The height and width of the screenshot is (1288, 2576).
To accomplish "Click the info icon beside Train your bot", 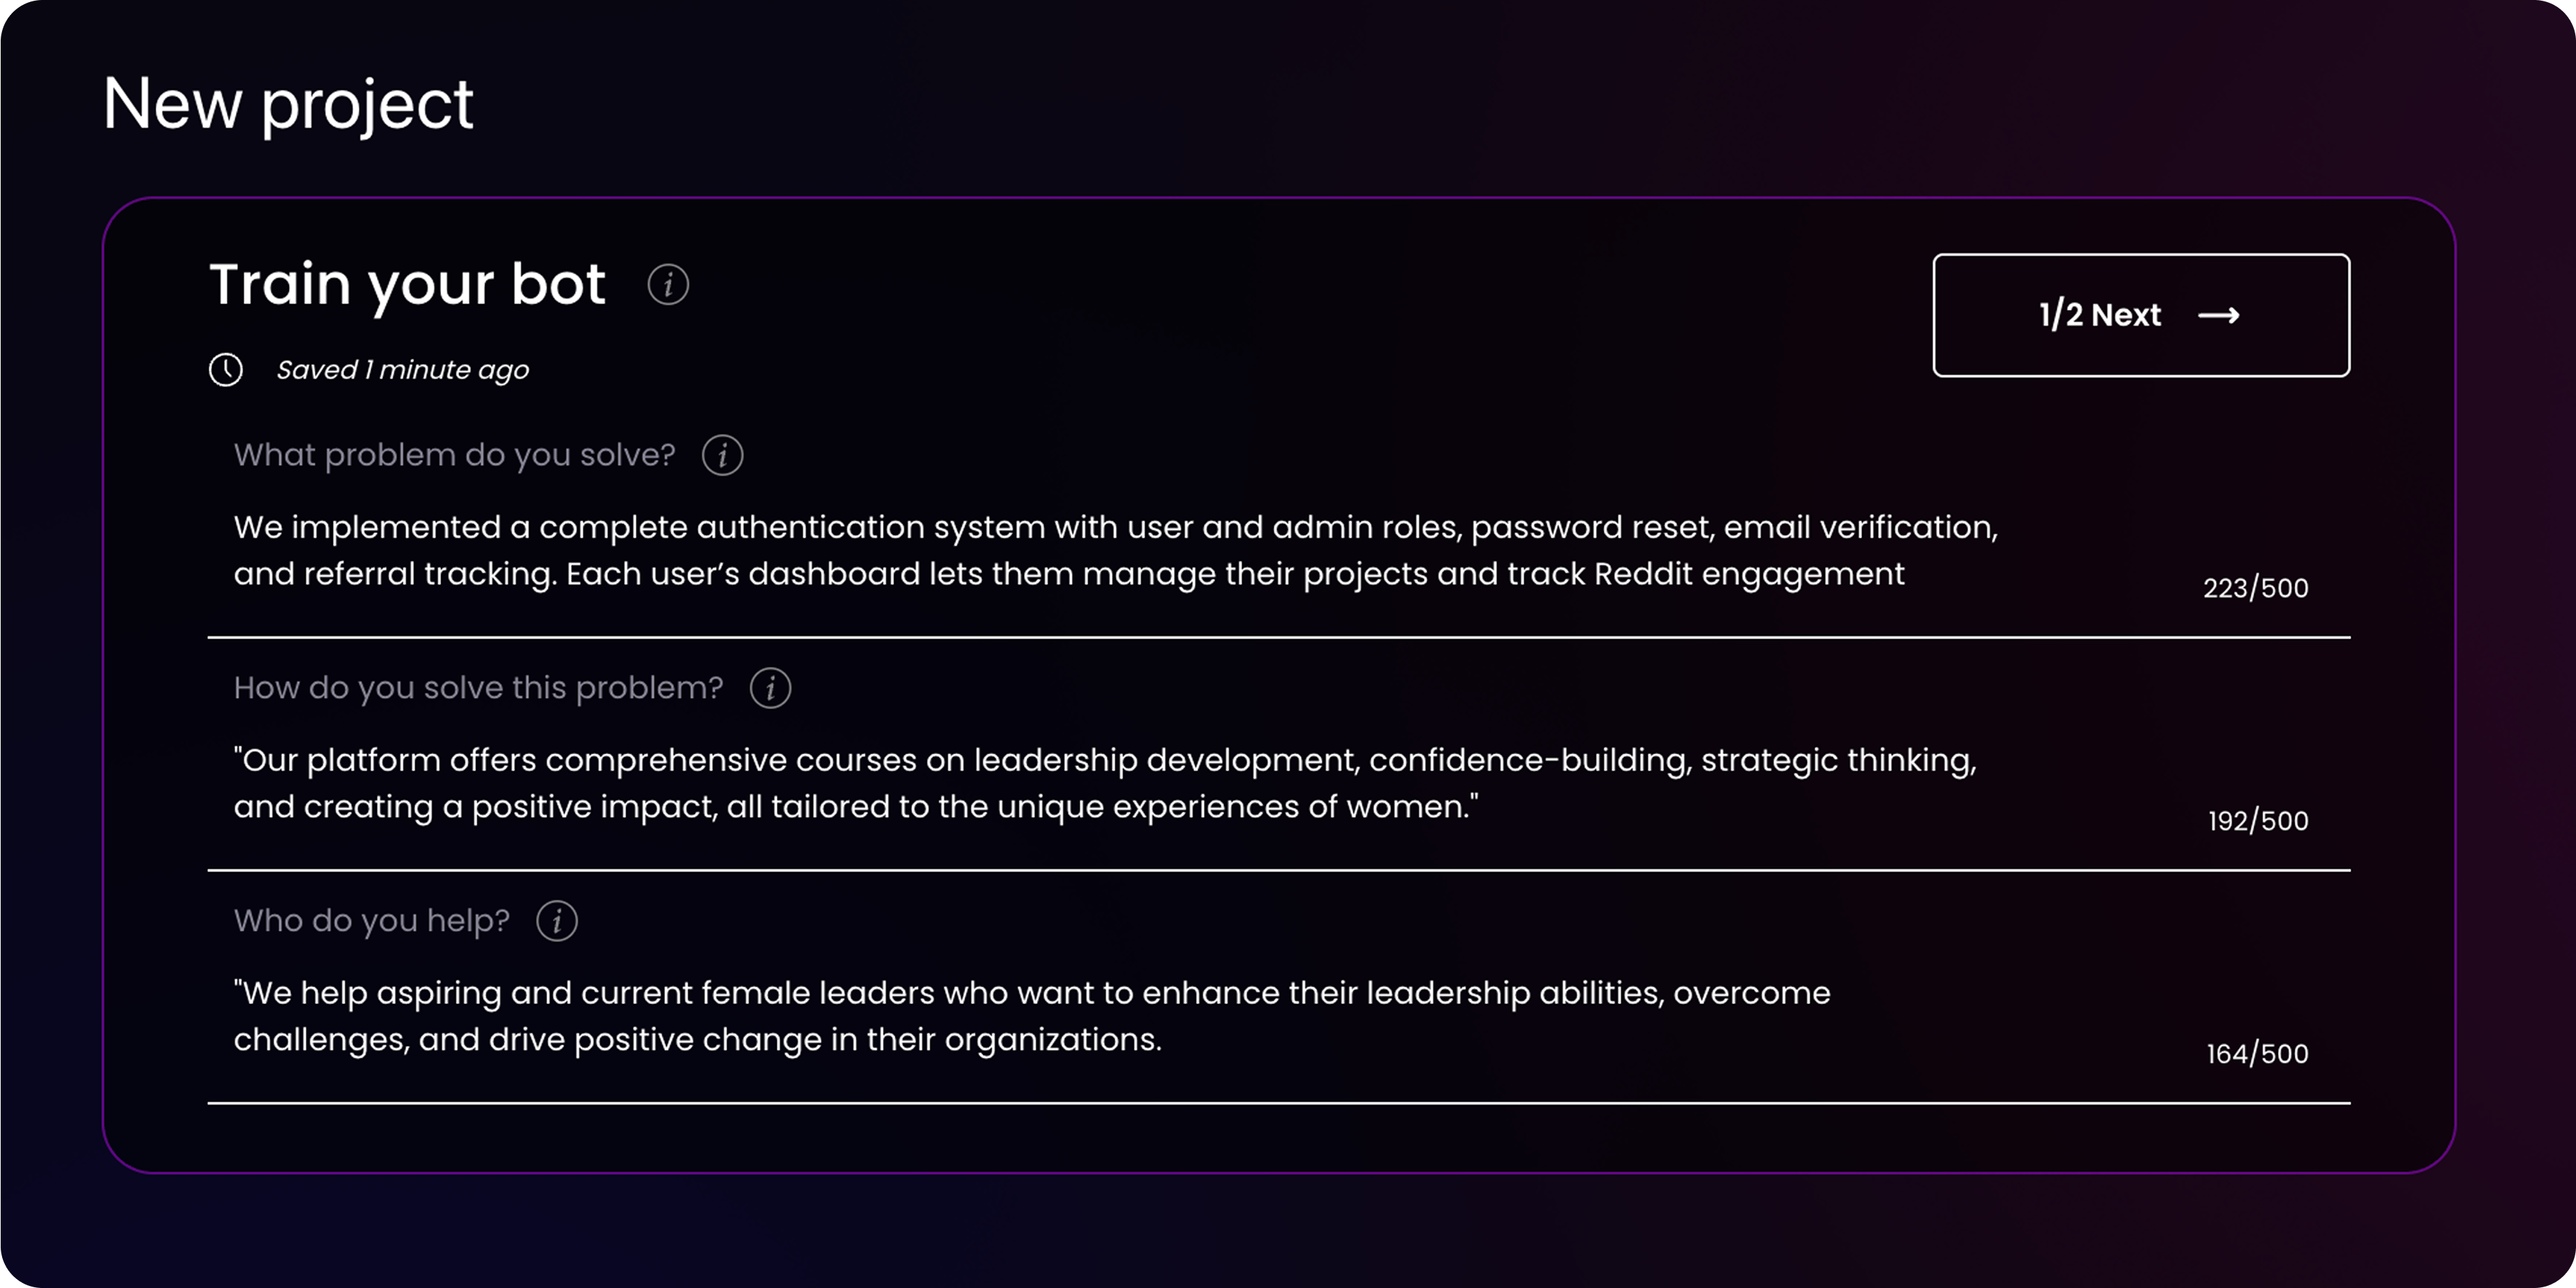I will (668, 285).
